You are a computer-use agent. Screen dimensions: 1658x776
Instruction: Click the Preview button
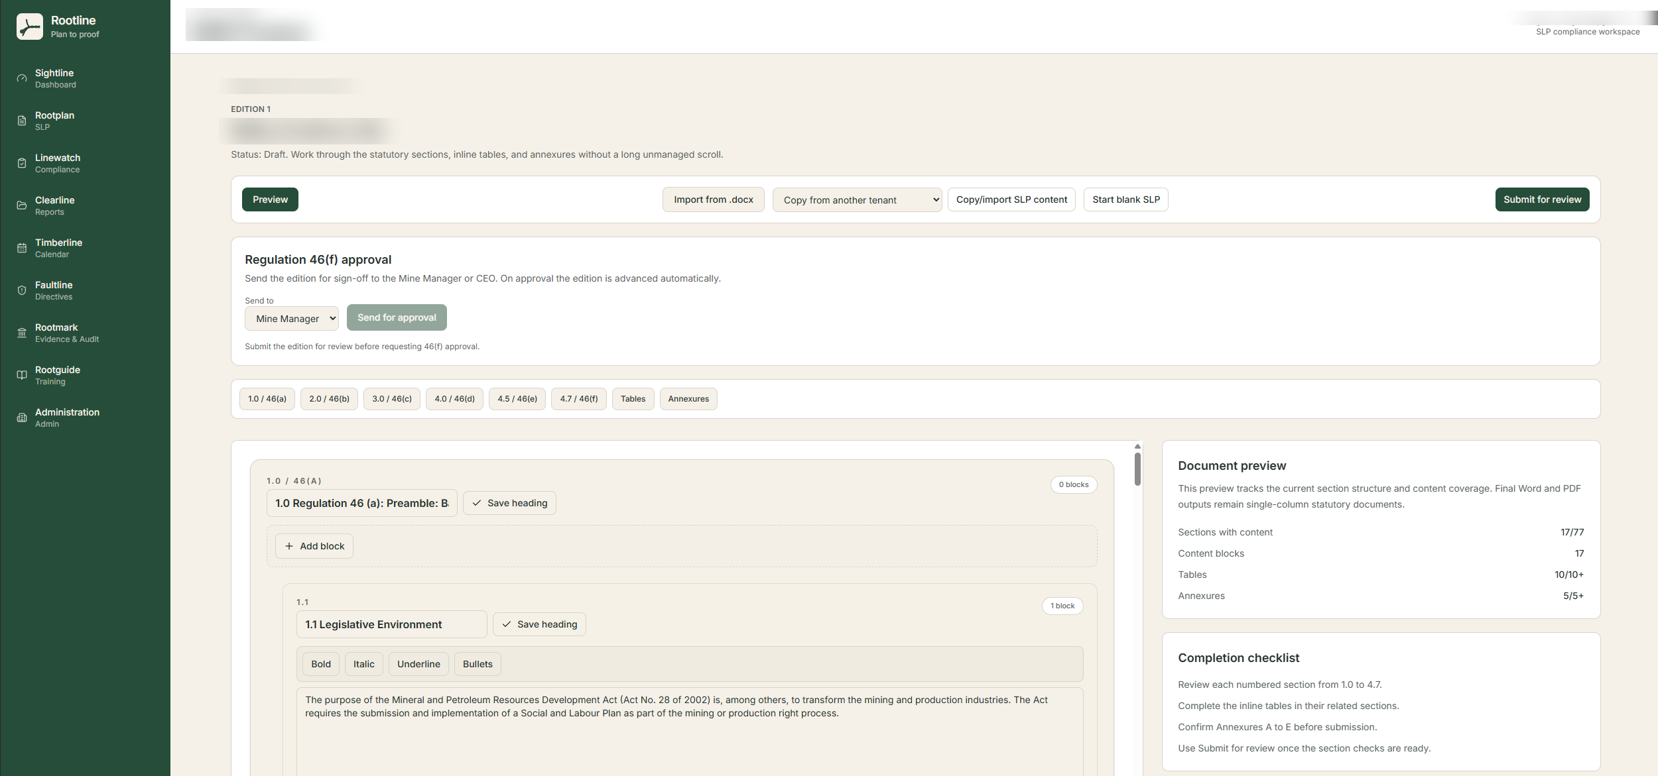[x=270, y=199]
